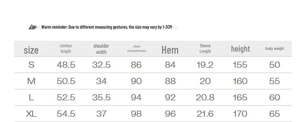Click the 'Hem' column header
This screenshot has height=122, width=306.
pos(170,50)
